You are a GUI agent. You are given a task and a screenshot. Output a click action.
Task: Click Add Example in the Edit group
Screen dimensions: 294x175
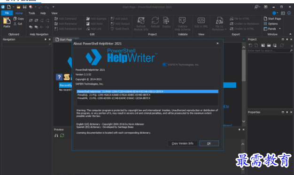pyautogui.click(x=96, y=19)
